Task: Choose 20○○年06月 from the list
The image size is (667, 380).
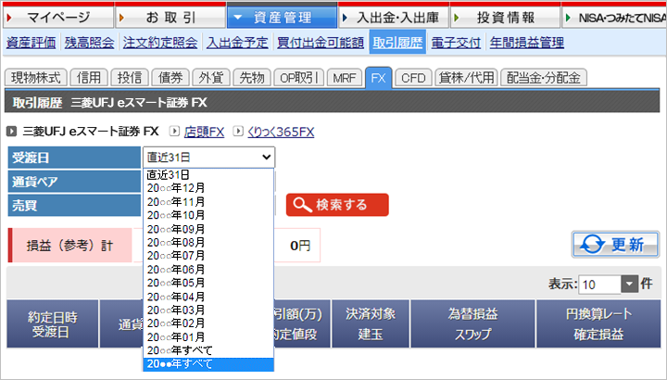Action: point(208,270)
